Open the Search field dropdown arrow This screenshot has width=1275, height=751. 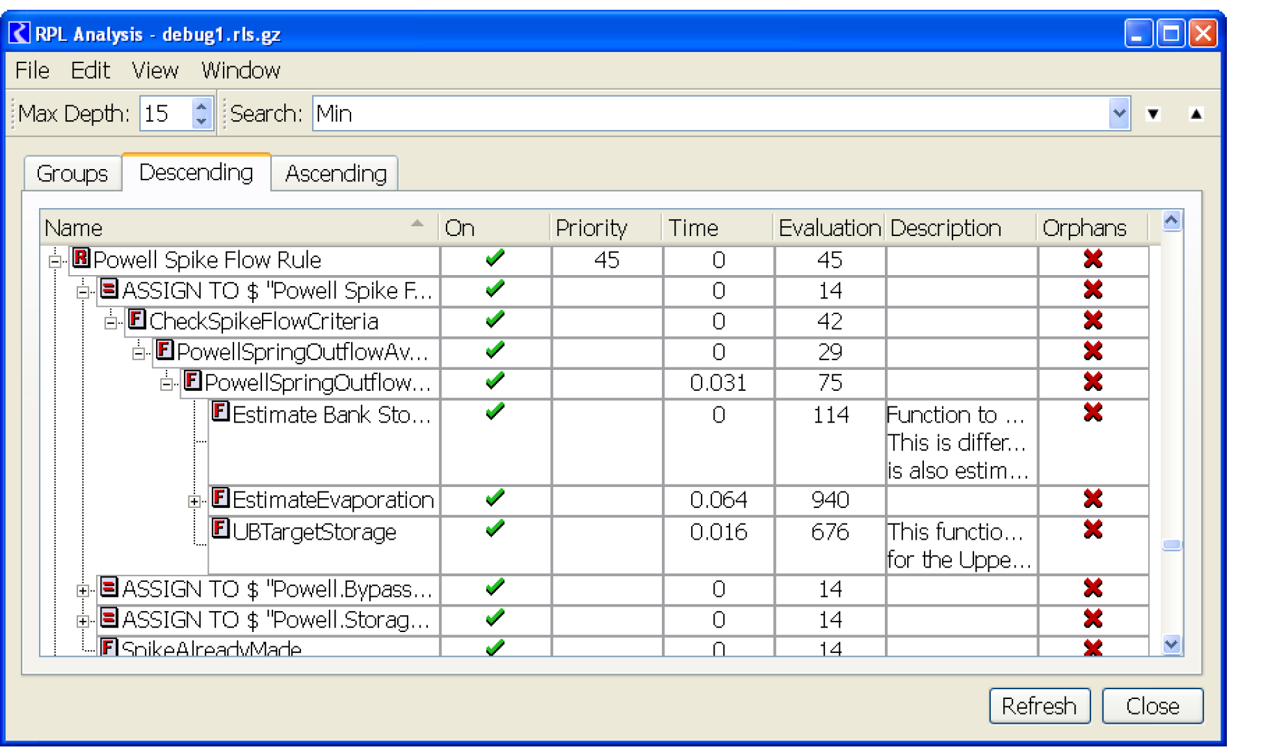(x=1118, y=114)
